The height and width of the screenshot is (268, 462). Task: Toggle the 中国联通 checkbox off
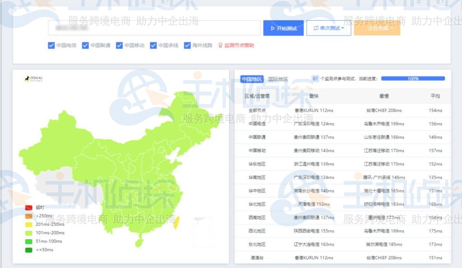point(85,45)
